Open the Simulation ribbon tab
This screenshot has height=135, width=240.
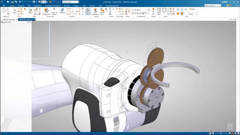pyautogui.click(x=38, y=5)
